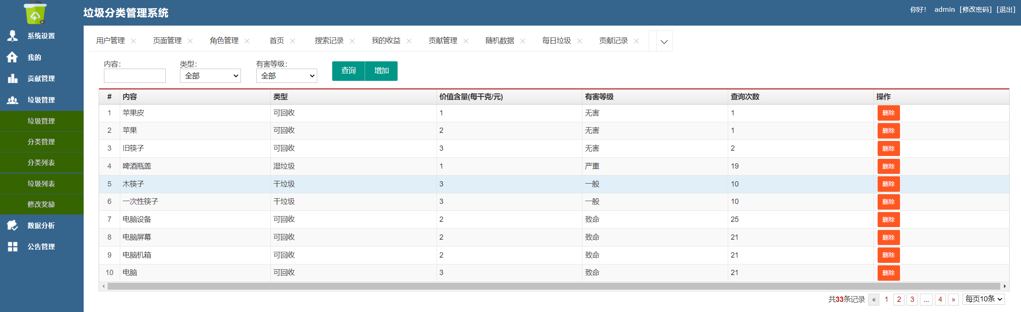
Task: Switch to the 首页 tab
Action: click(277, 41)
